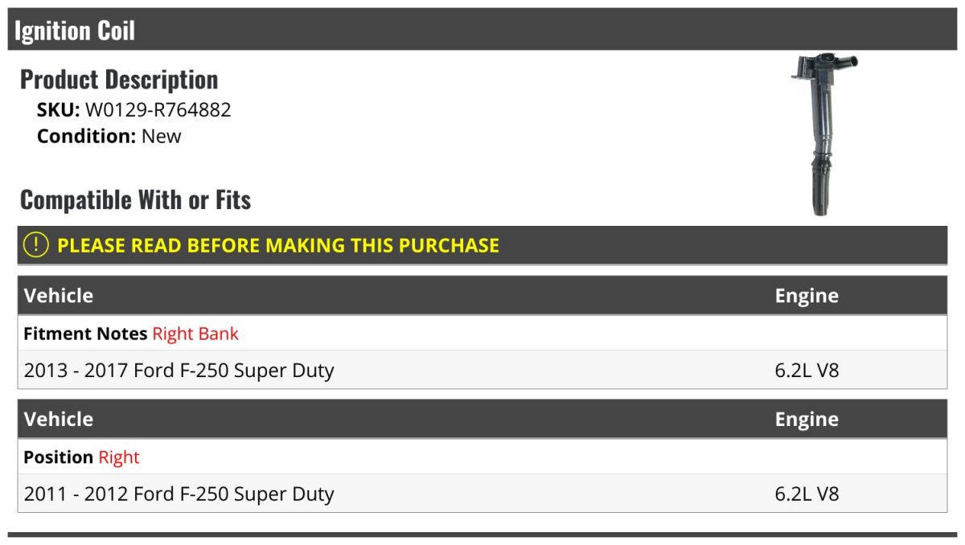Viewport: 965px width, 545px height.
Task: Click the first table's Engine column header
Action: [x=807, y=295]
